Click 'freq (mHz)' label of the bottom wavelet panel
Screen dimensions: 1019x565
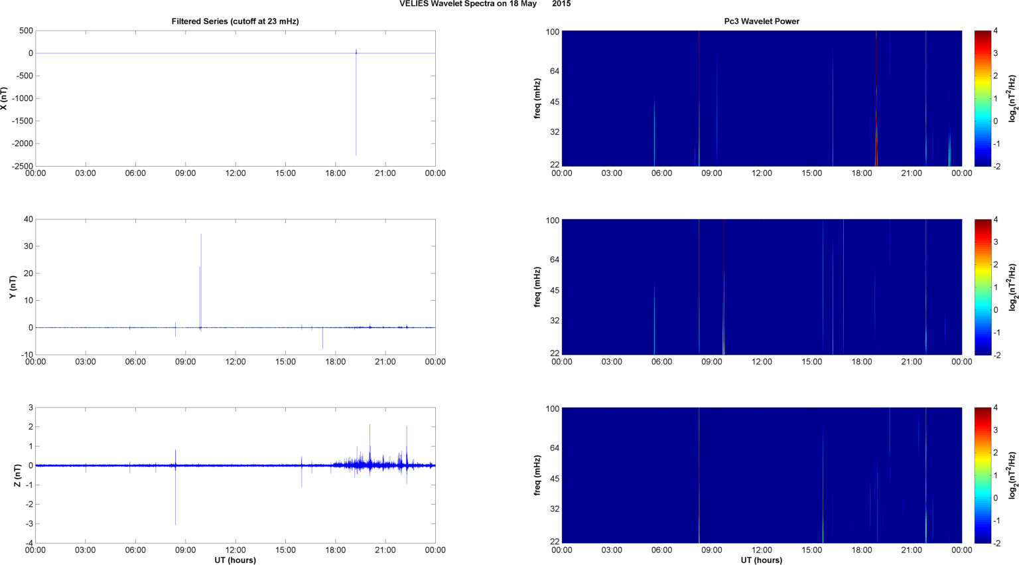537,475
